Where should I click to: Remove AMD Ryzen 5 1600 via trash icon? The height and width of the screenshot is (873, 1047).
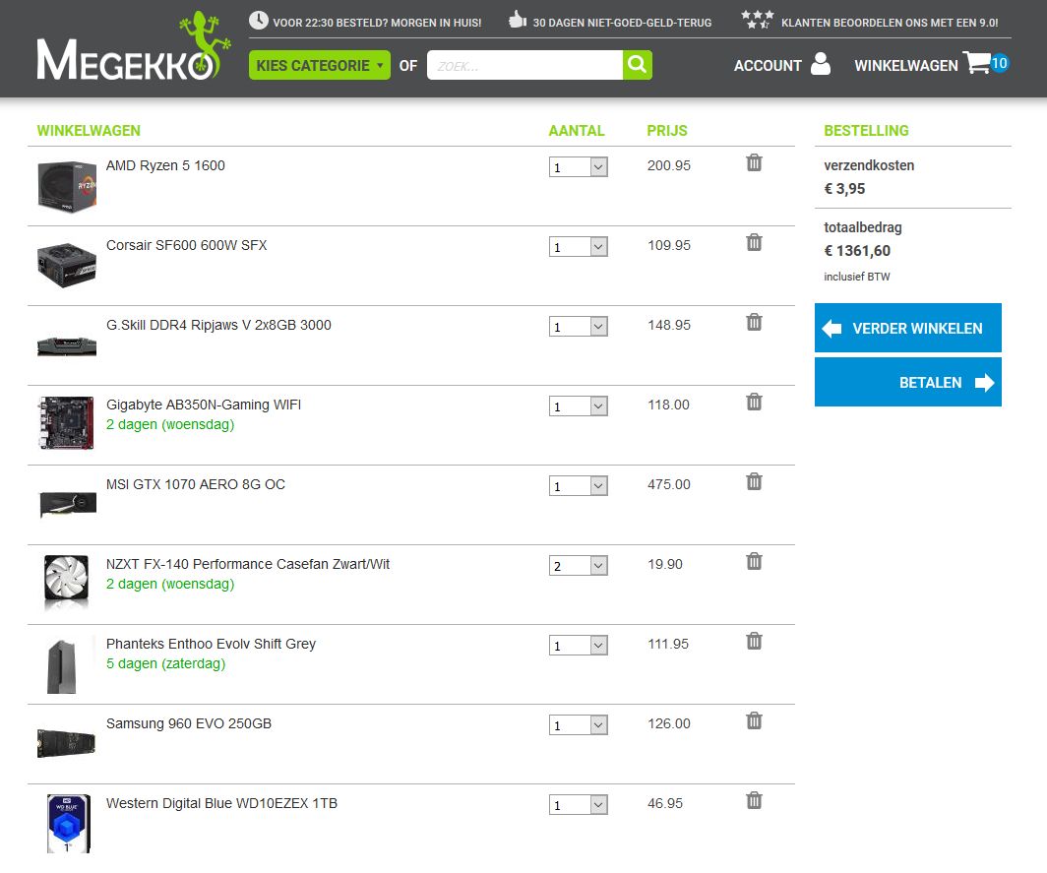pyautogui.click(x=754, y=162)
